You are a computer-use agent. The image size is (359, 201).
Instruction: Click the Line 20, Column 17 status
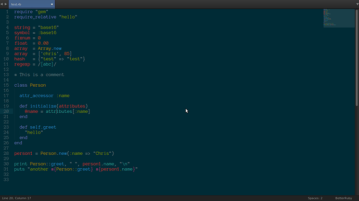[x=17, y=198]
